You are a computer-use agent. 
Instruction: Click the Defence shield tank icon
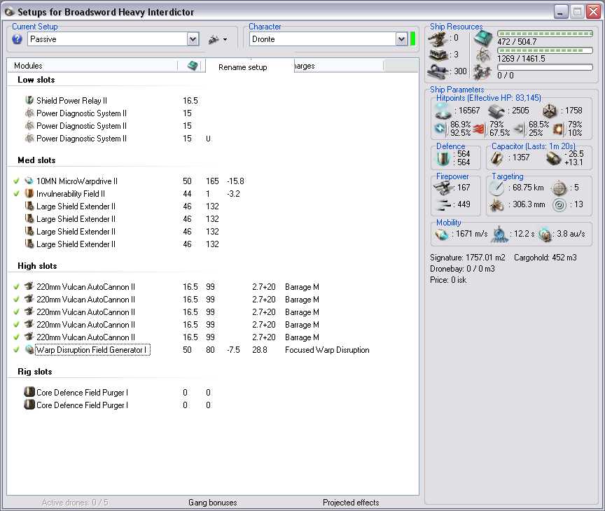[443, 158]
